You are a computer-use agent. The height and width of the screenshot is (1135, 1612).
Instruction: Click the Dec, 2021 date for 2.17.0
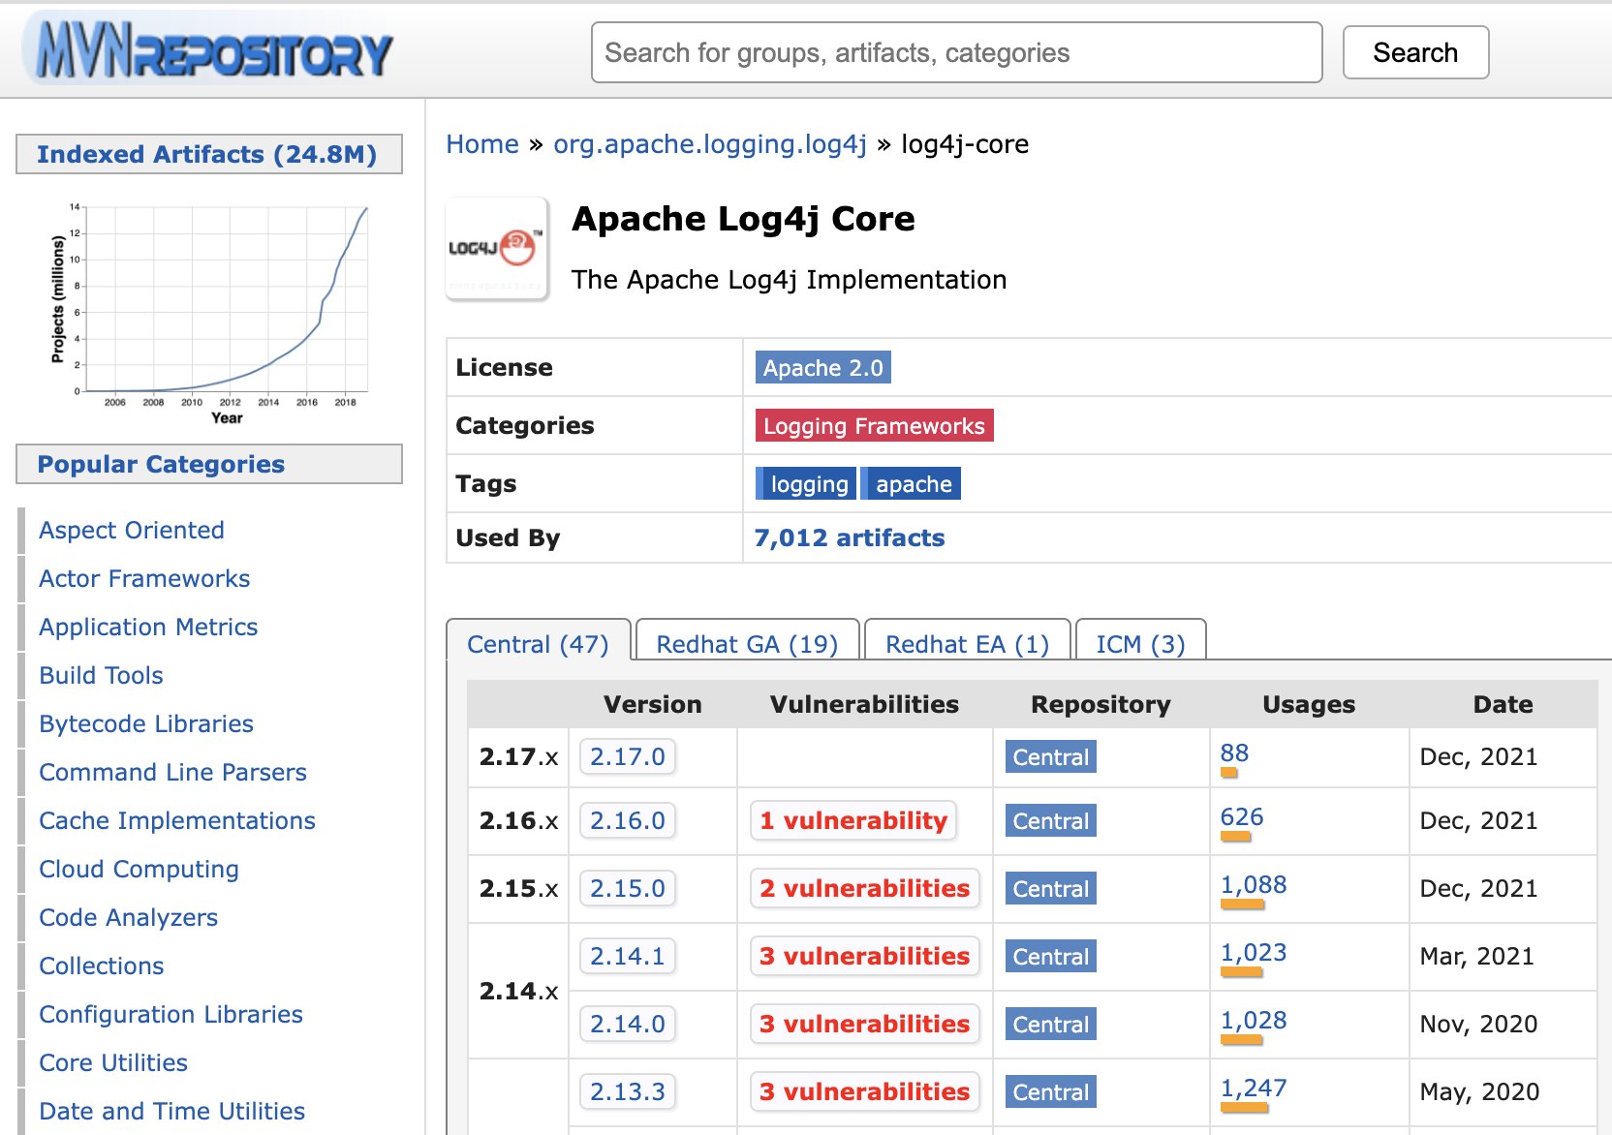pyautogui.click(x=1478, y=757)
